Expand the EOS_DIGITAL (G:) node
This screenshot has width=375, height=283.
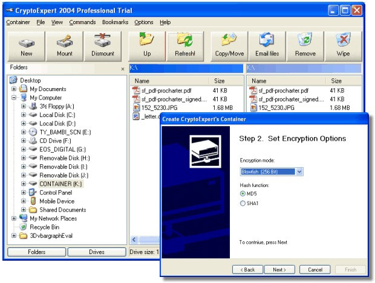24,149
